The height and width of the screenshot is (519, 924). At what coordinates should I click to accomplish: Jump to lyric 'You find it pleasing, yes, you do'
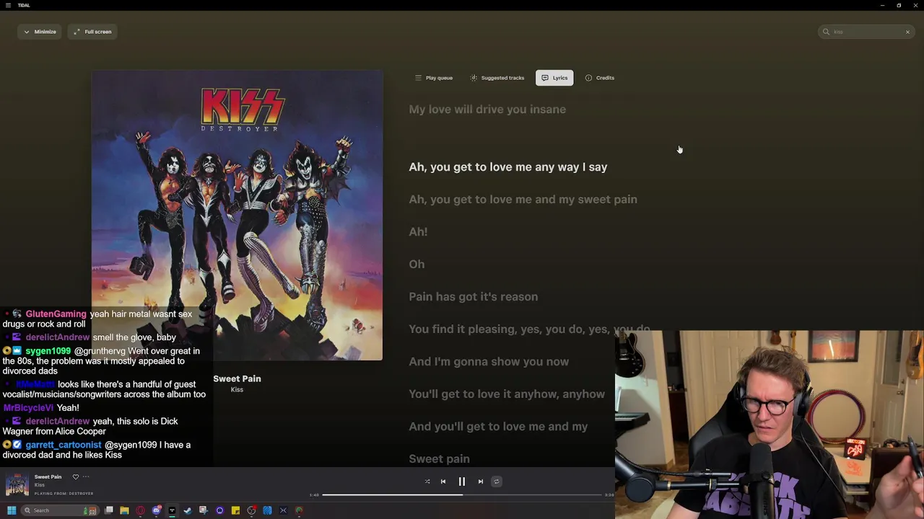(x=529, y=329)
